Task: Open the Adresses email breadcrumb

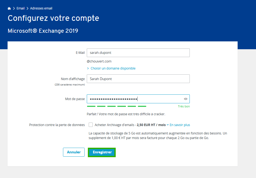Action: pyautogui.click(x=41, y=8)
